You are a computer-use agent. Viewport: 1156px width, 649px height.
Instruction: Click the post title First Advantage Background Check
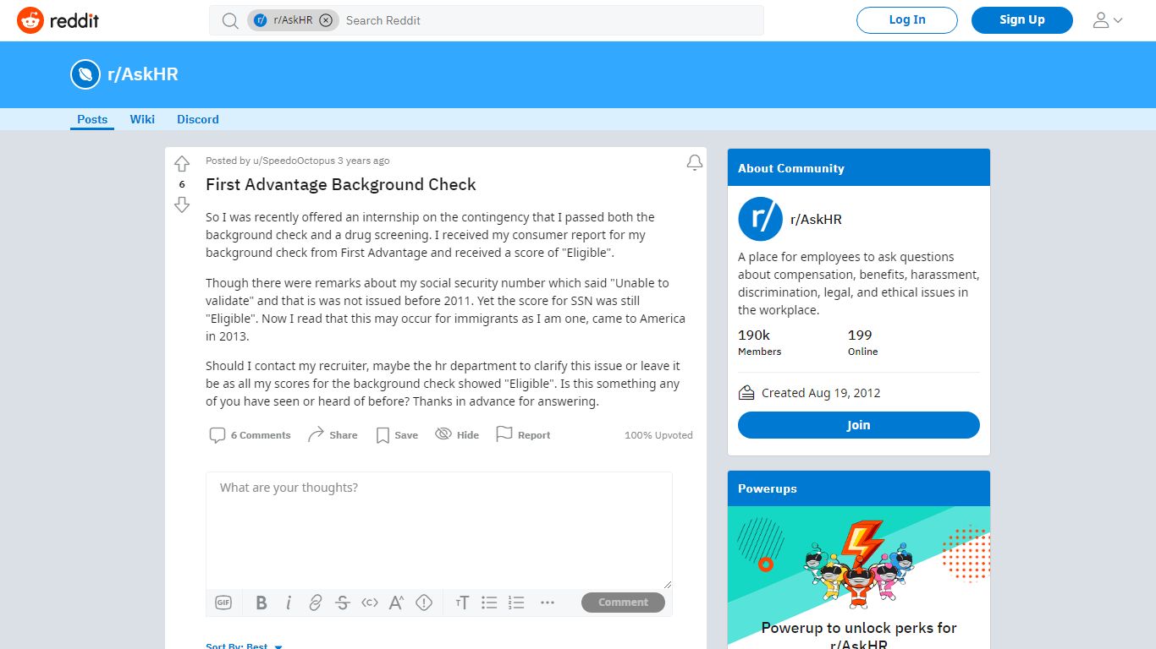click(341, 184)
